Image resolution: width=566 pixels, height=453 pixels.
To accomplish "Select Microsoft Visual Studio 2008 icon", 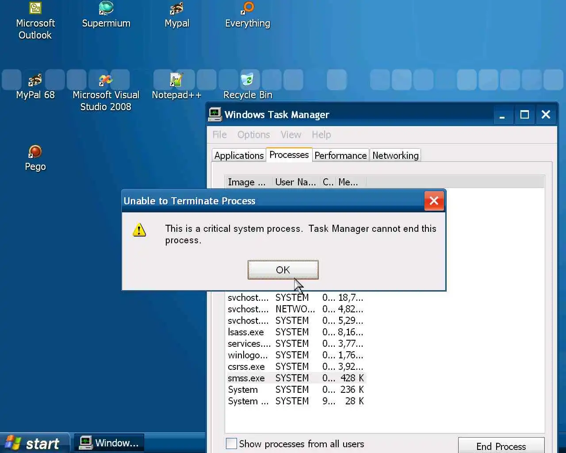I will (106, 92).
